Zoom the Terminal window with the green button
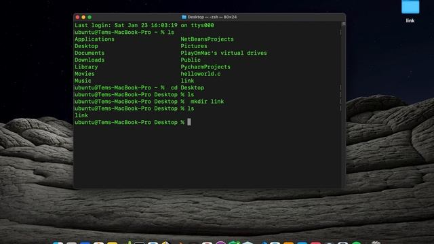 point(90,17)
